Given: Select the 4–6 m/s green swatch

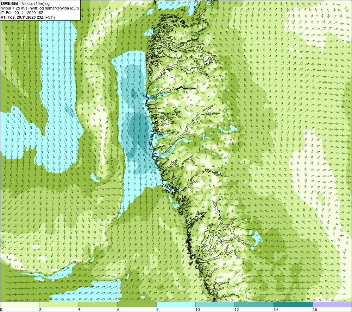Looking at the screenshot, I should click(x=98, y=304).
